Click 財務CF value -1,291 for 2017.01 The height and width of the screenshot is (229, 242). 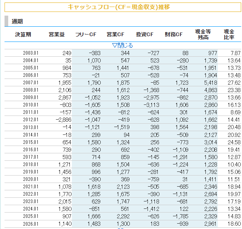click(x=180, y=157)
